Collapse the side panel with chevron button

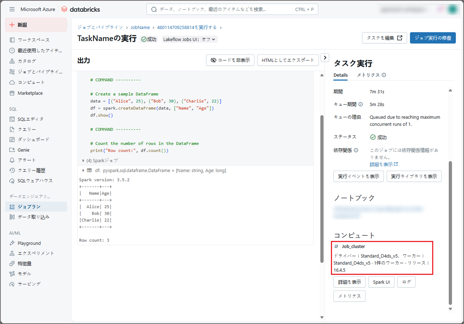pyautogui.click(x=325, y=57)
